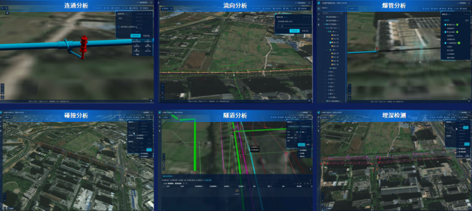Viewport: 472px width, 211px height.
Task: Open fullscreen icon at bottom-right of 连通分析 view
Action: tap(151, 100)
